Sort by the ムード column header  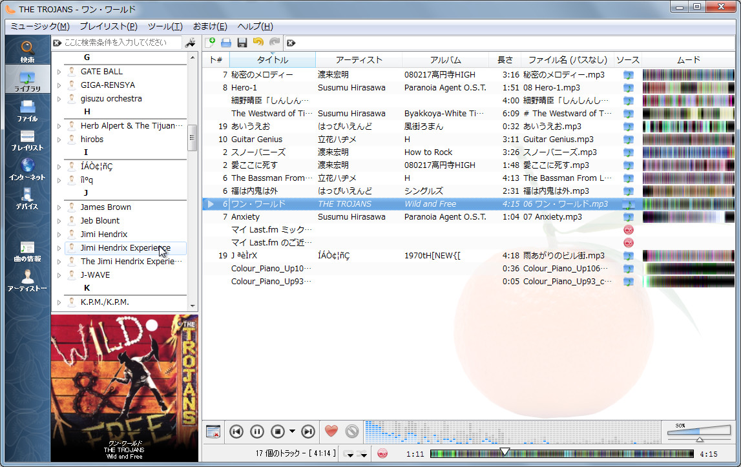coord(688,60)
